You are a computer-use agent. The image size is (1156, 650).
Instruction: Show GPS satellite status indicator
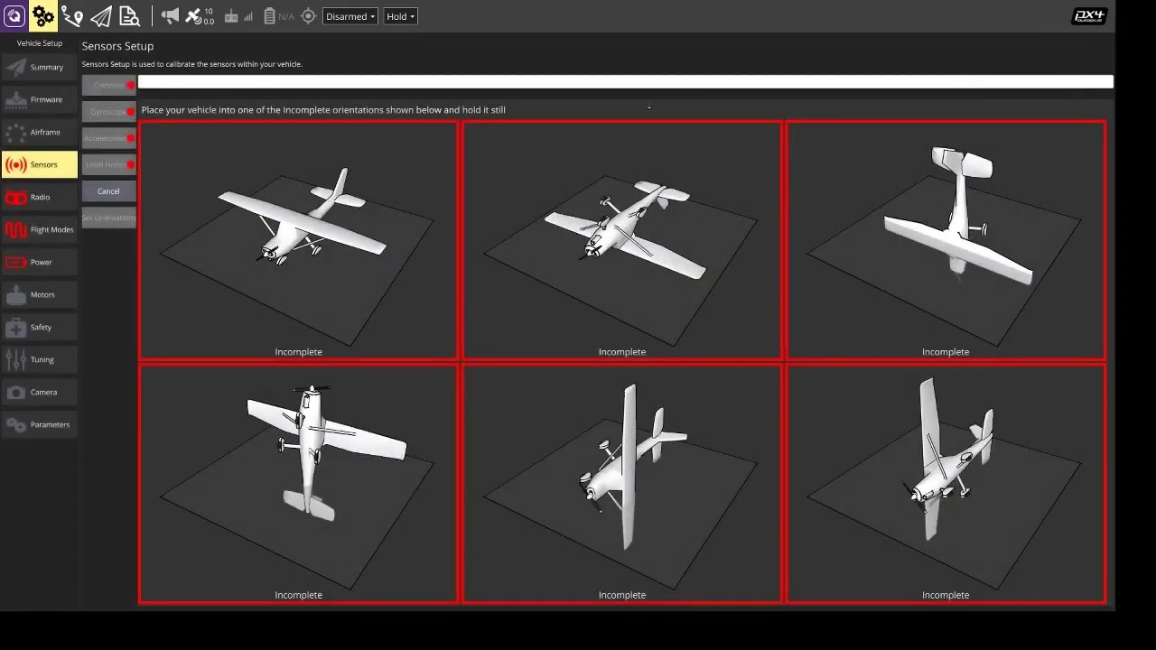[200, 16]
